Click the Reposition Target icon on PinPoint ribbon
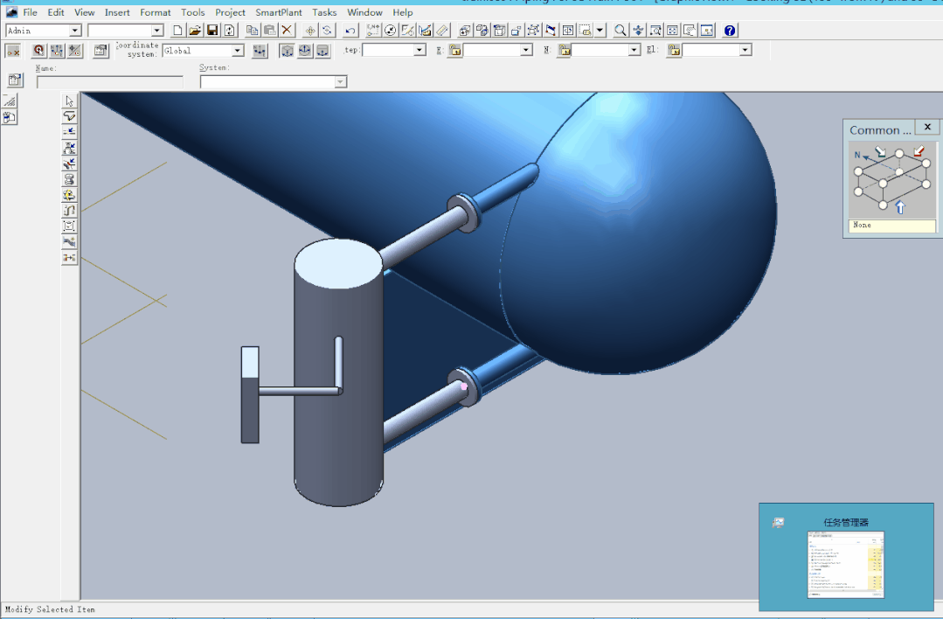 (38, 51)
